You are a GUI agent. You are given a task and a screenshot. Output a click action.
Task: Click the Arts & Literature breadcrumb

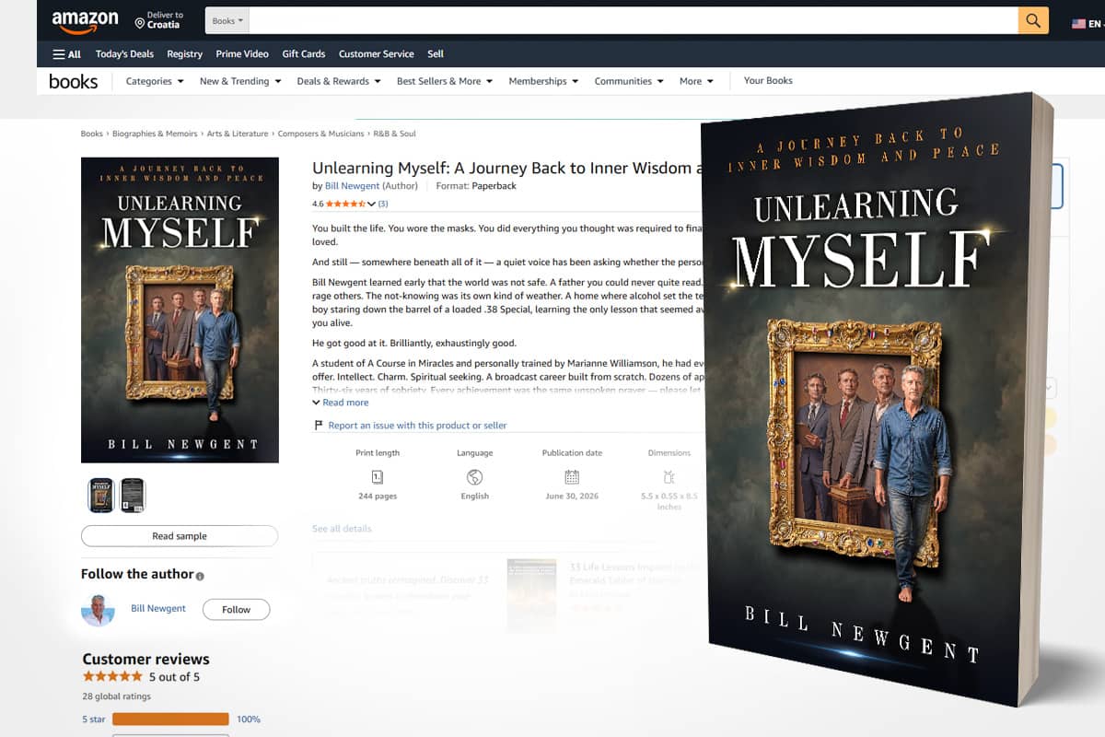tap(238, 134)
